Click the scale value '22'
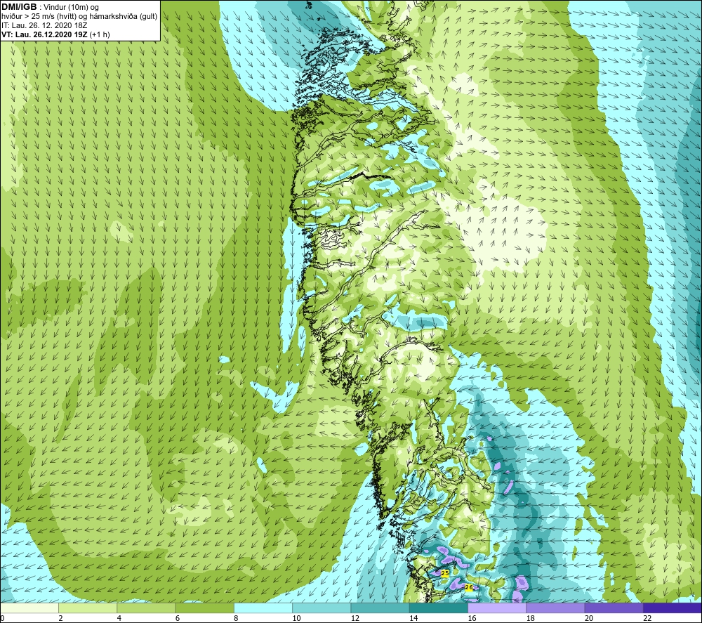This screenshot has width=702, height=623. click(647, 618)
